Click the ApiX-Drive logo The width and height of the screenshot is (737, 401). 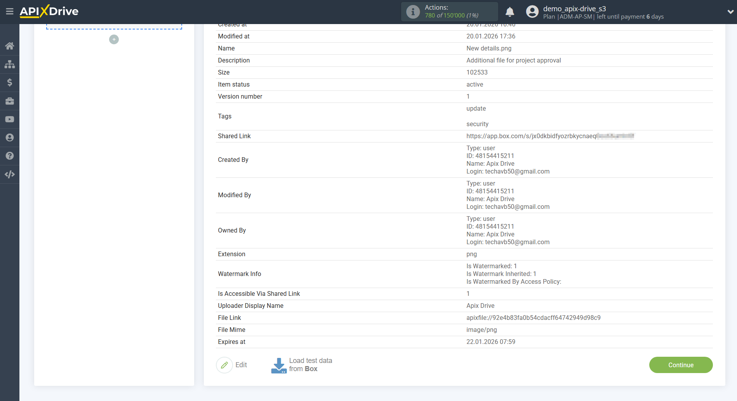(x=49, y=11)
